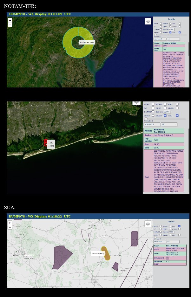
Task: Zoom in on the 01:01:09 NOTAM map
Action: [x=10, y=20]
